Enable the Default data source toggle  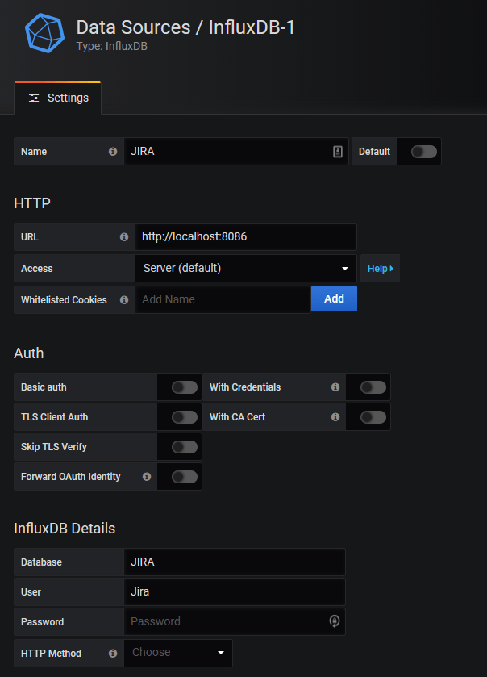tap(423, 152)
